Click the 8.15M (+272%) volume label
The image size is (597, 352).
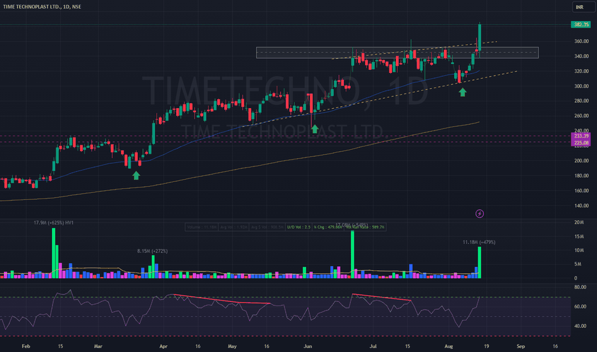[152, 251]
